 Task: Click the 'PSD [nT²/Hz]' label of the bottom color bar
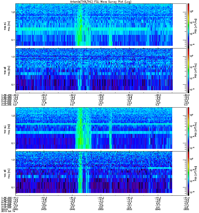point(196,174)
